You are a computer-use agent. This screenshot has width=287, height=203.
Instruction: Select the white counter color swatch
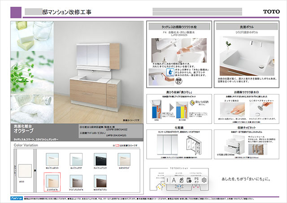tap(25, 171)
